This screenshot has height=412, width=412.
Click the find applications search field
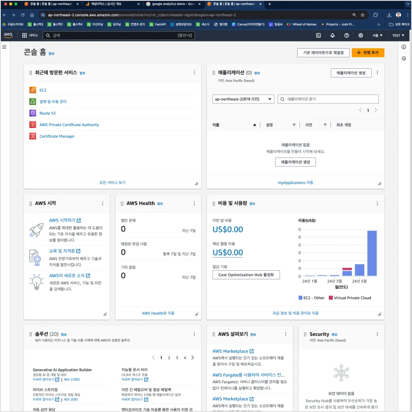(328, 99)
